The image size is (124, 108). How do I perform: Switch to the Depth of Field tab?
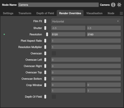tap(45, 13)
